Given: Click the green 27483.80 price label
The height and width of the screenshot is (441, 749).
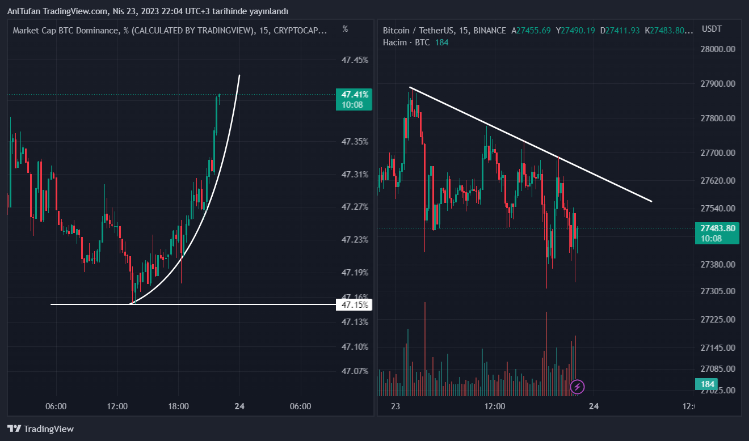Looking at the screenshot, I should tap(717, 233).
